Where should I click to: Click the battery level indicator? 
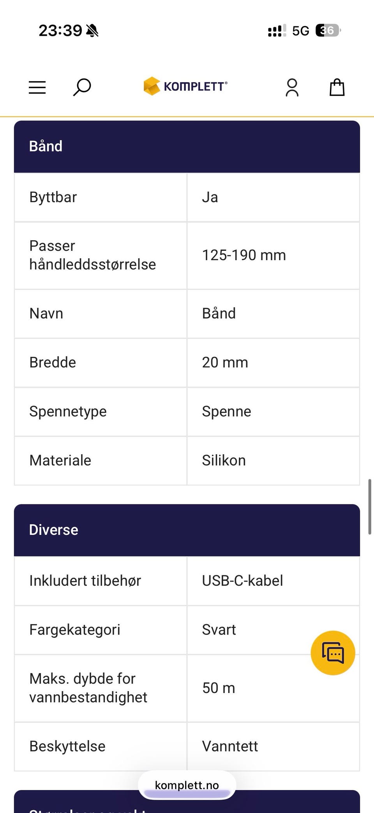coord(326,30)
